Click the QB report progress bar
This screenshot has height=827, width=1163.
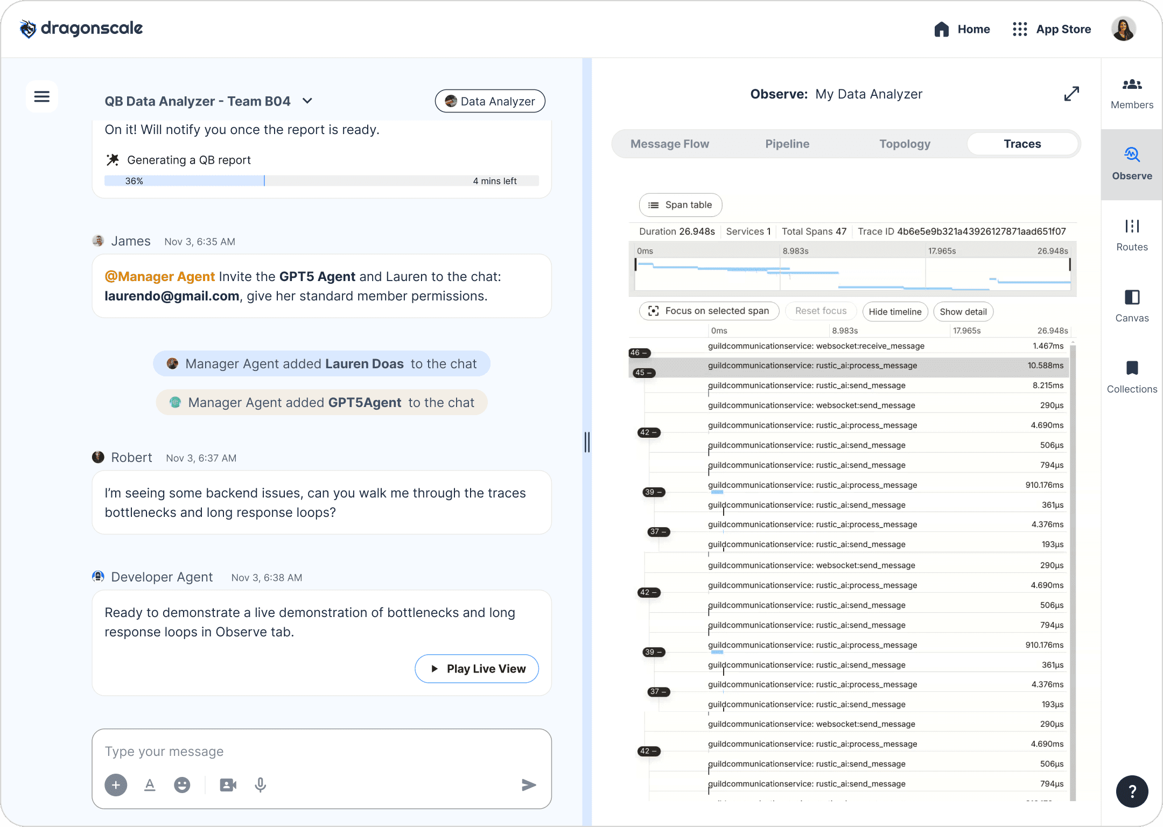[x=321, y=181]
